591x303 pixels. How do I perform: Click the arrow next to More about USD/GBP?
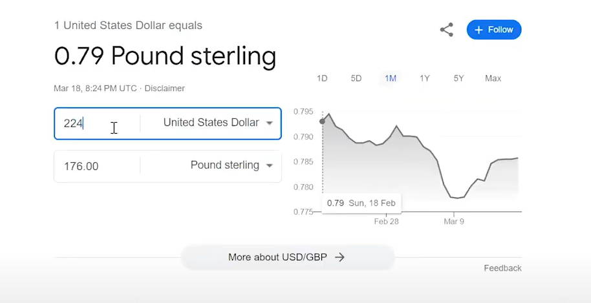(x=339, y=257)
